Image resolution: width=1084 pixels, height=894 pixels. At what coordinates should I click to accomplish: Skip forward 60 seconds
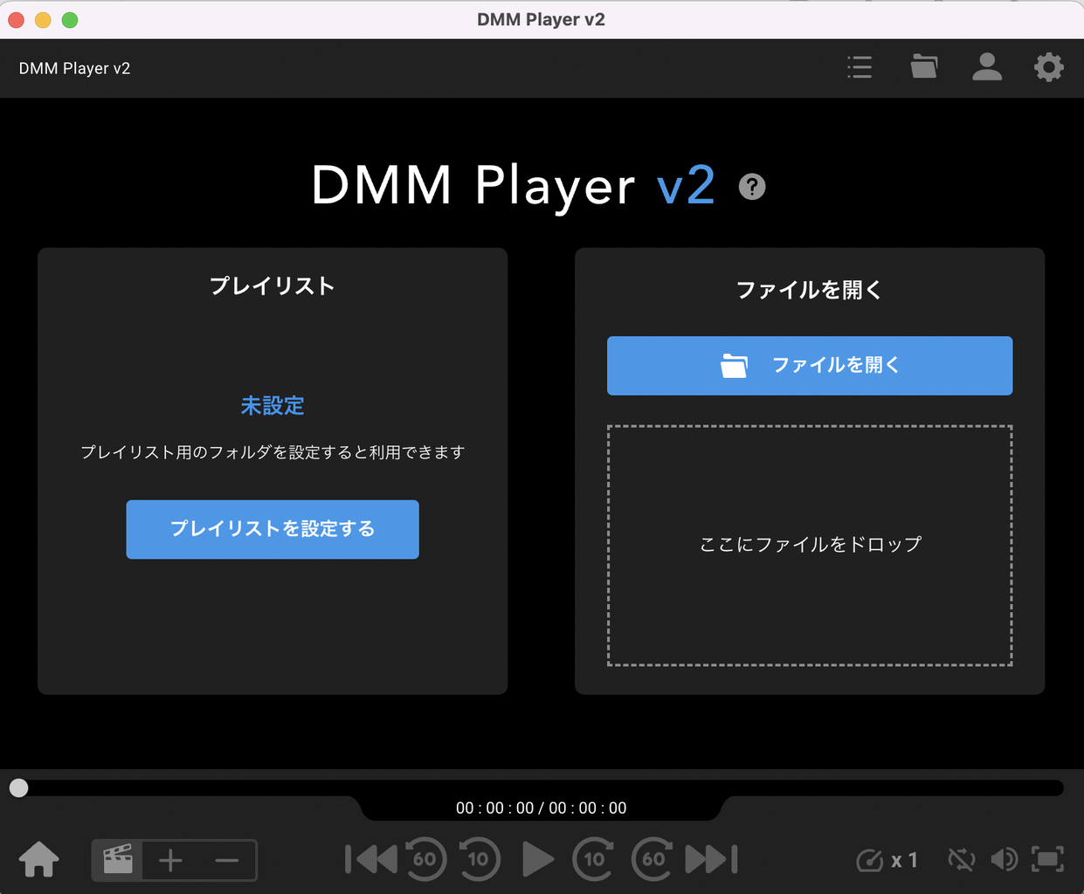tap(652, 859)
